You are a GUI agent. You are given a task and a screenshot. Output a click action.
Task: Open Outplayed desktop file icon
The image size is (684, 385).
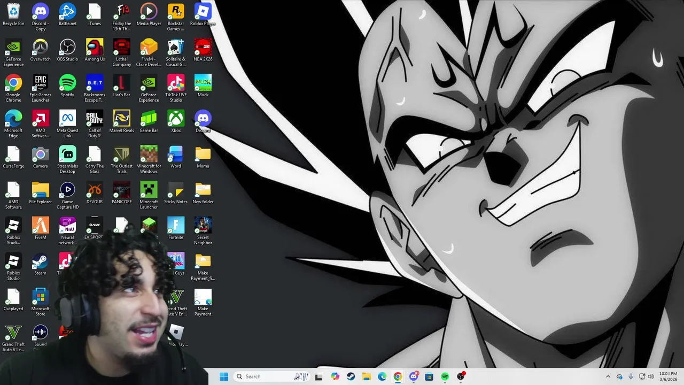[13, 300]
